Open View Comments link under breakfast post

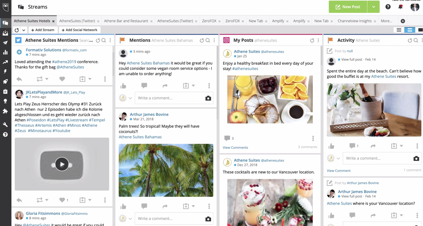(235, 147)
